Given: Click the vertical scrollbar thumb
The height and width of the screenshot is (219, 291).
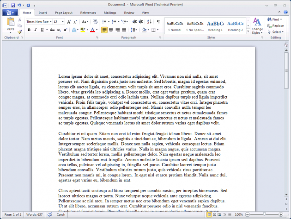Looking at the screenshot, I should (286, 70).
